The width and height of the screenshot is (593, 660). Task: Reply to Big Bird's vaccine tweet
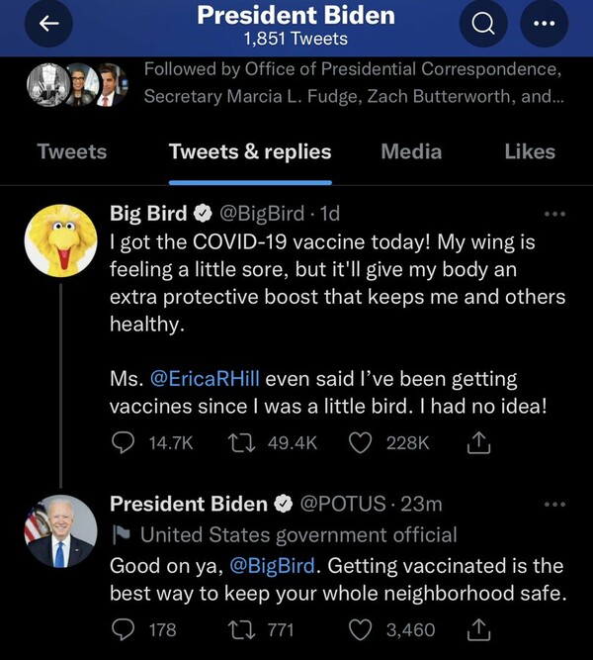click(123, 442)
